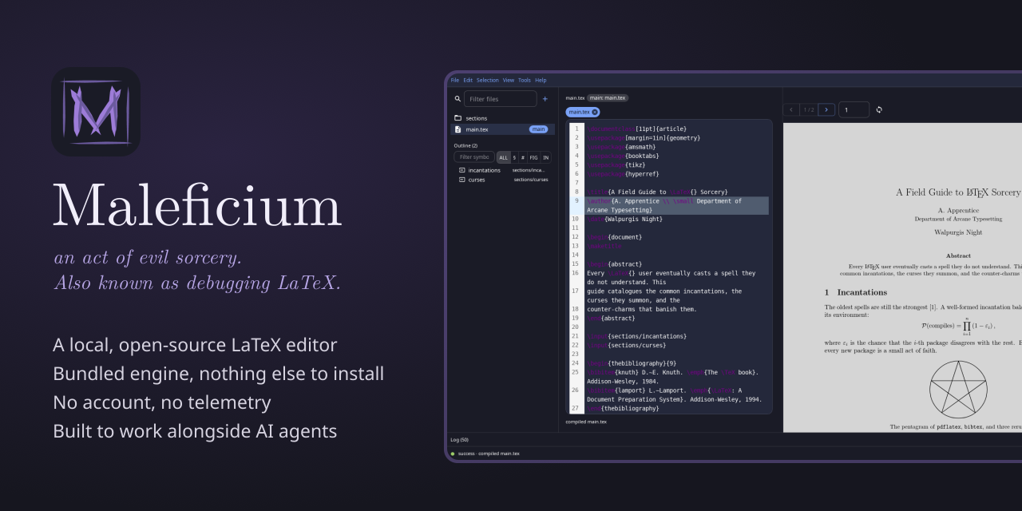Click 'sections/curses' path text in outline
The height and width of the screenshot is (511, 1022).
(531, 180)
